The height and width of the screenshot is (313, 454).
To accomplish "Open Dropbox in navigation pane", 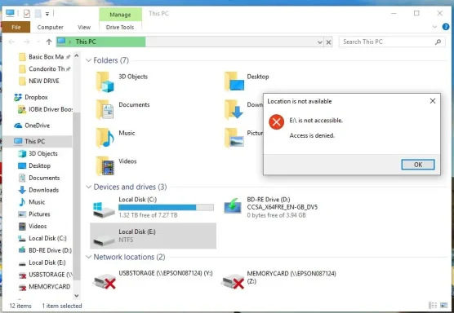I will (31, 97).
